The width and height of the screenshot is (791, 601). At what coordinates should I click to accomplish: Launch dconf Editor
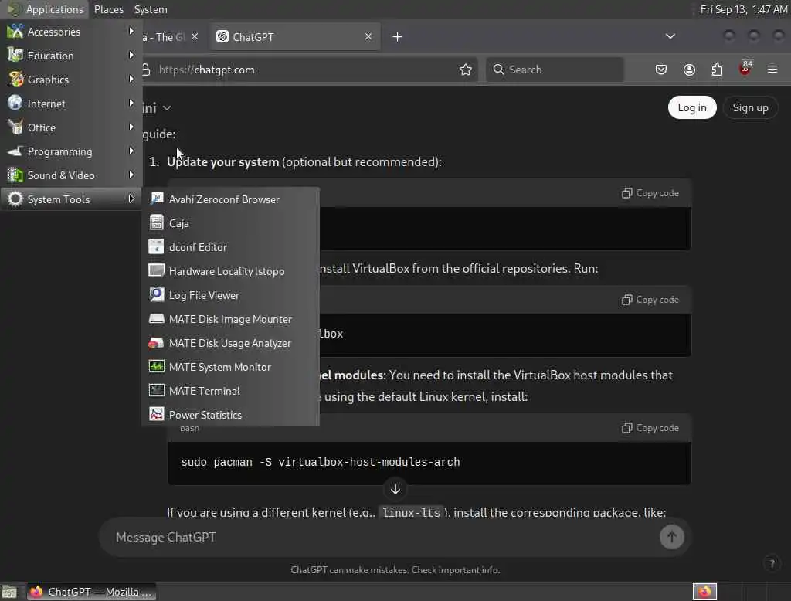tap(230, 247)
